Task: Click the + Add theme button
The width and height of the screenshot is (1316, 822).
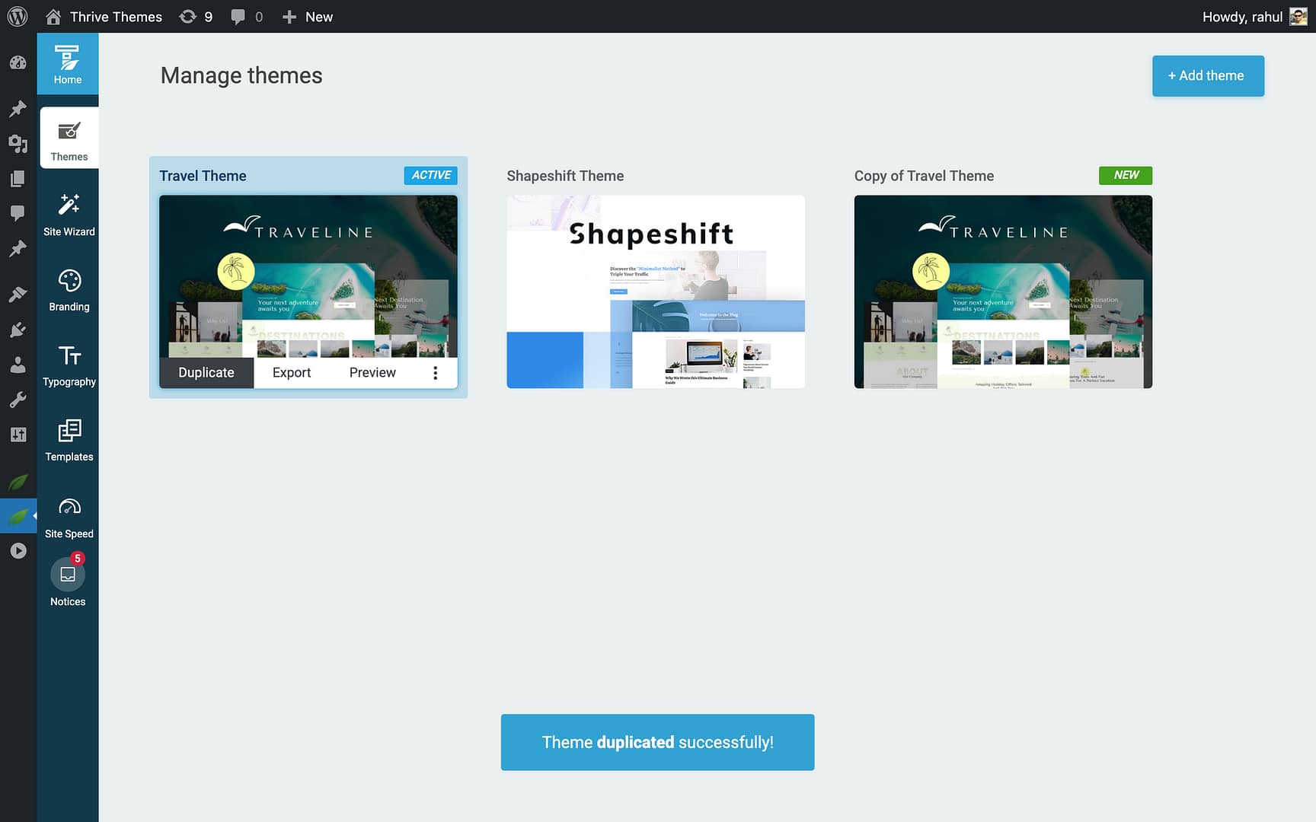Action: click(1208, 75)
